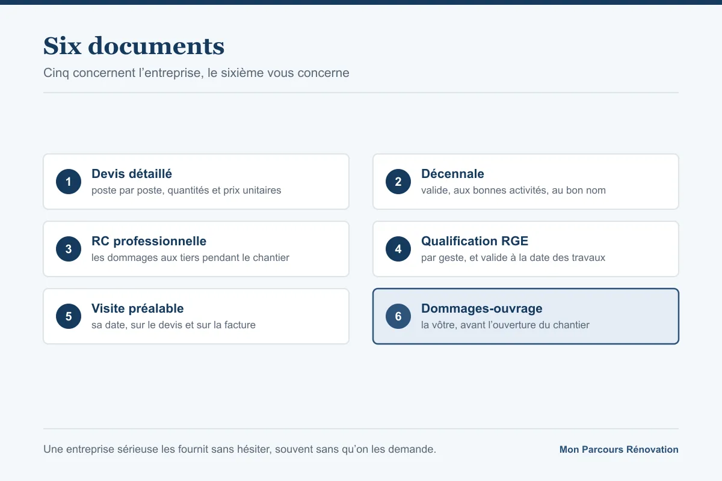Click the number 3 badge beside RC professionnelle
The width and height of the screenshot is (722, 481).
coord(69,249)
